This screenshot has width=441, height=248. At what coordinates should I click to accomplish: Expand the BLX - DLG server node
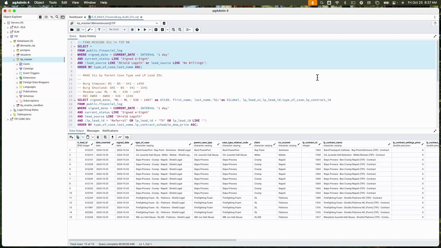coord(8,27)
